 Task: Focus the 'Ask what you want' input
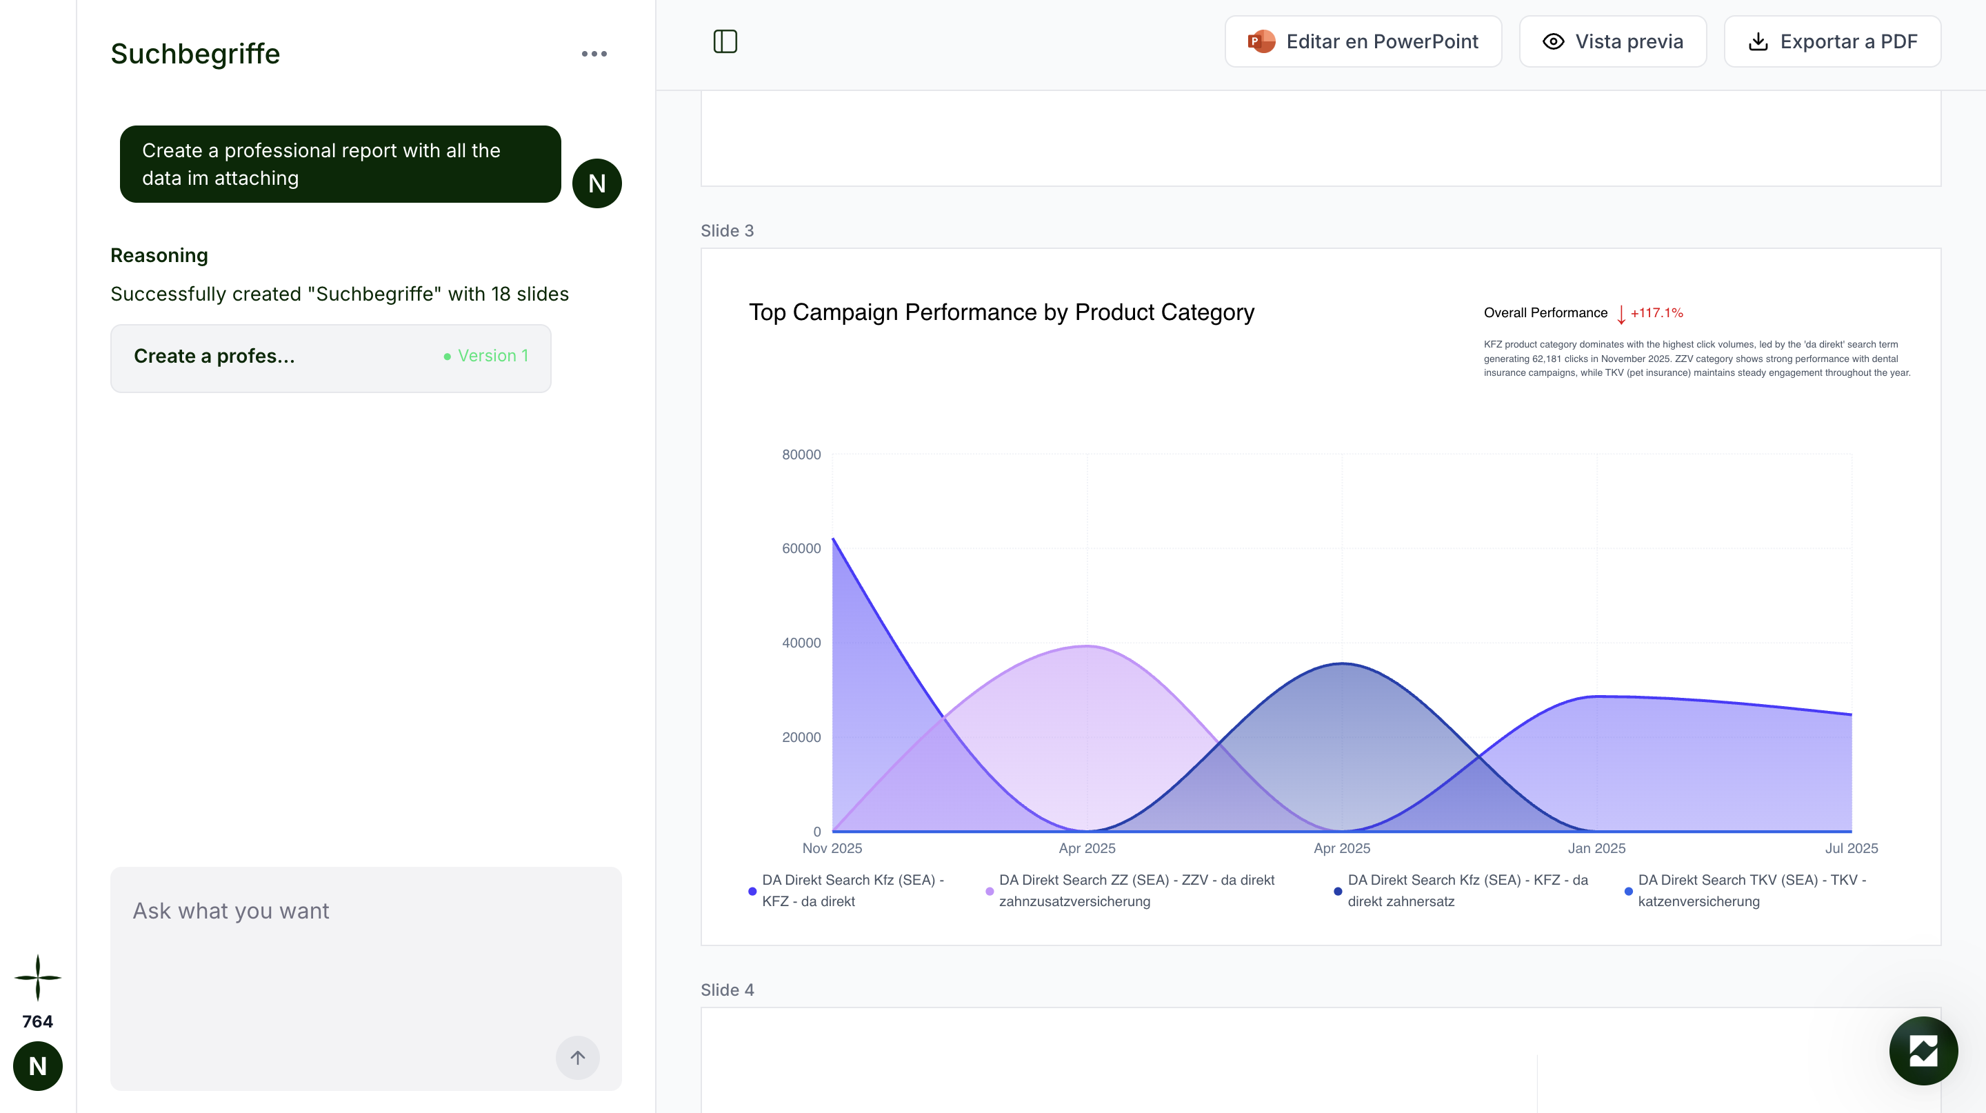pos(366,978)
